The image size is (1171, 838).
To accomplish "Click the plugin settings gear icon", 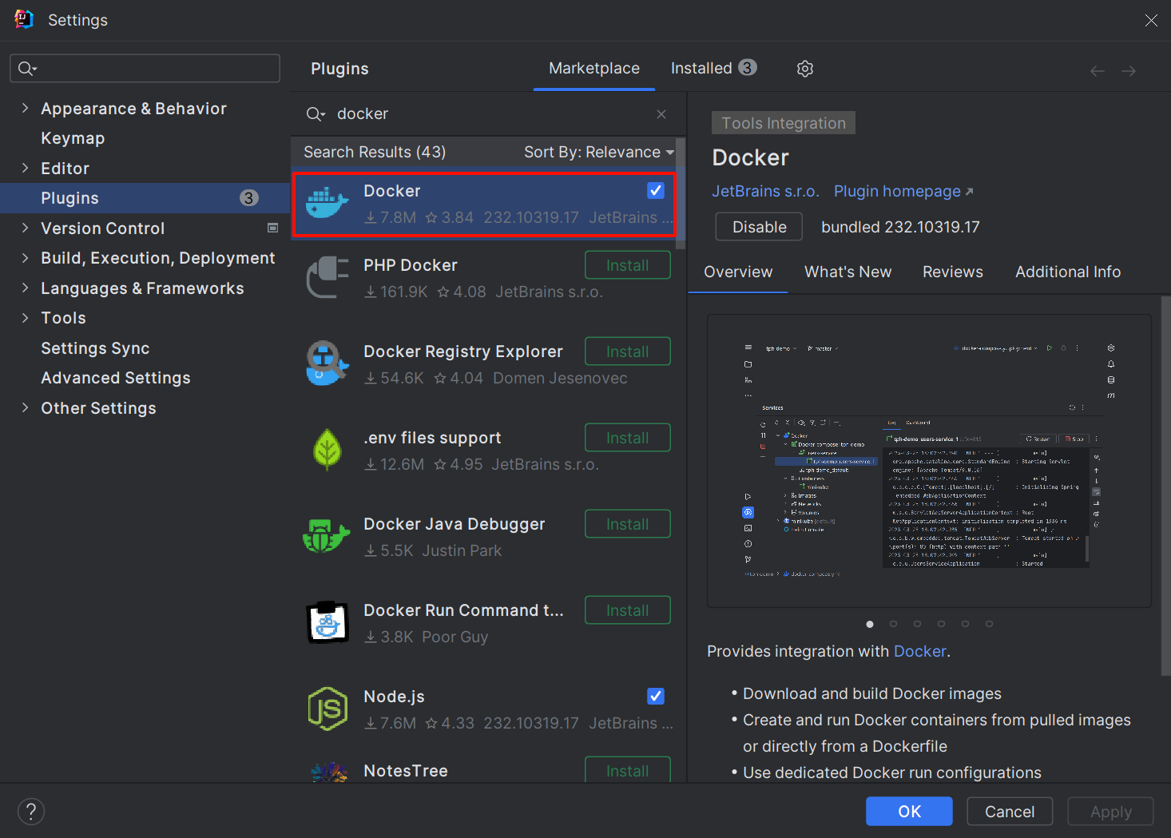I will click(x=804, y=69).
